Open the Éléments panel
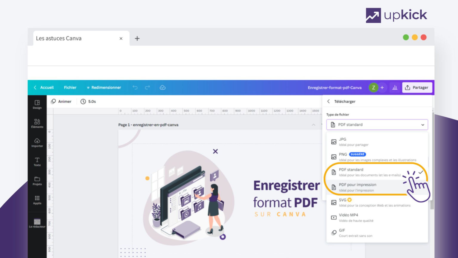The image size is (458, 258). (x=37, y=123)
